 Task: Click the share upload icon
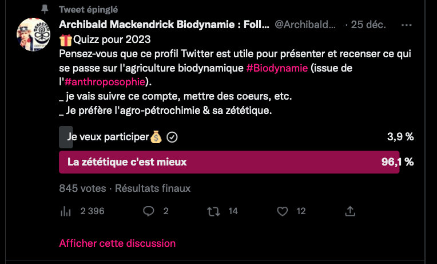coord(351,211)
